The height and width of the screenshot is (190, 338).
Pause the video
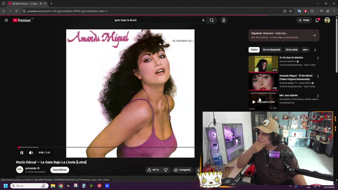pos(22,153)
